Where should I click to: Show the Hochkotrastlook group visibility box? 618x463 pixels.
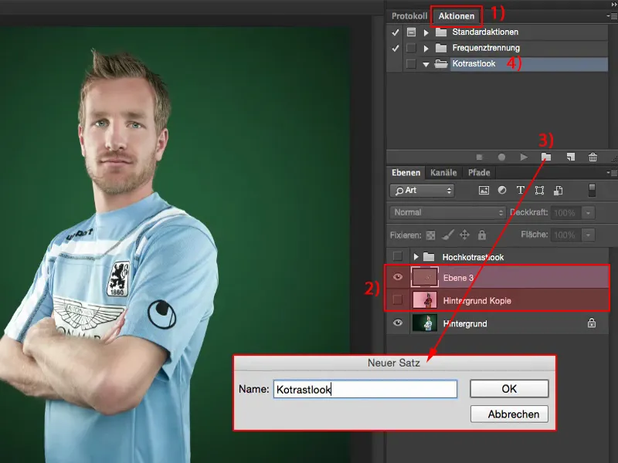point(398,257)
